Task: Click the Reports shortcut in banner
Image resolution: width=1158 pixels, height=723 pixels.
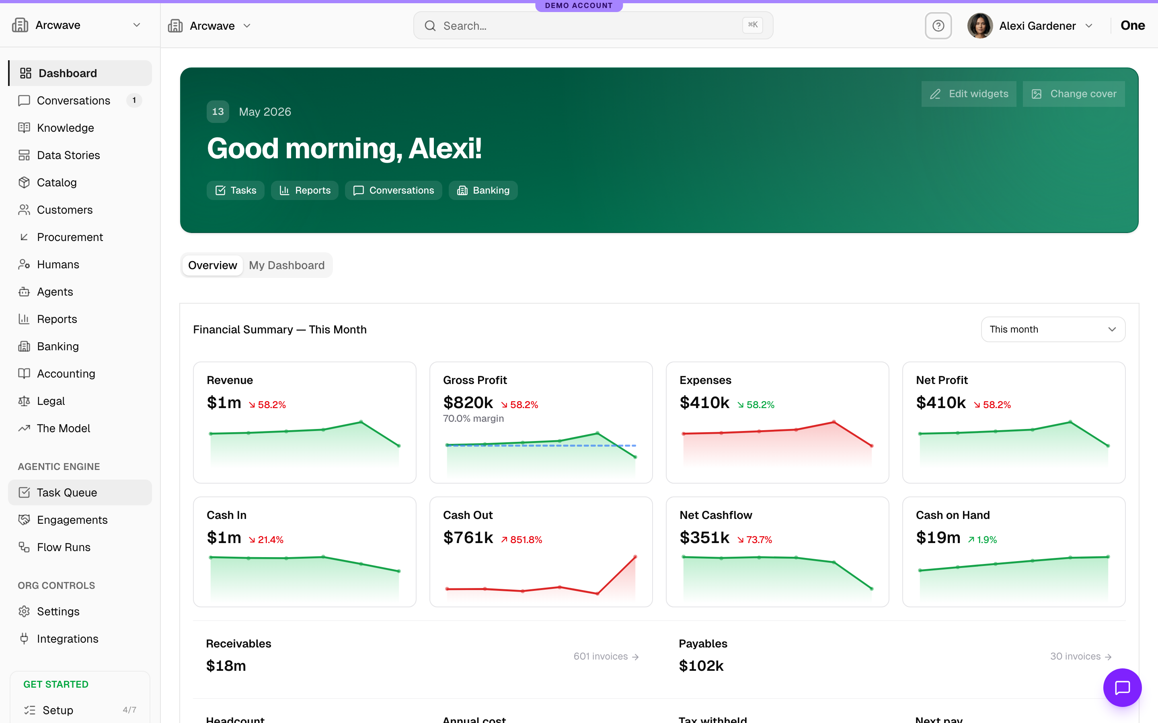Action: (x=305, y=190)
